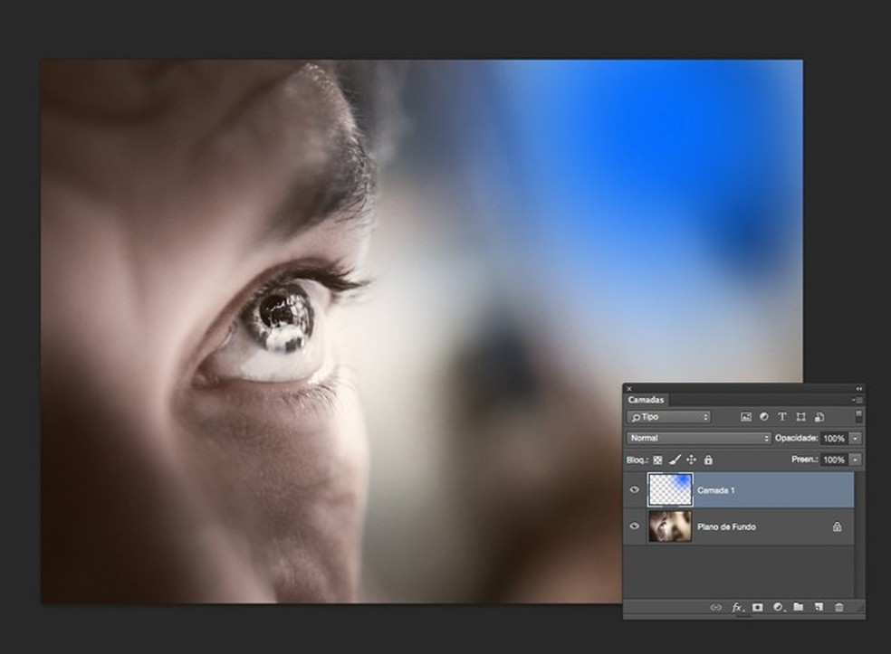
Task: Create a new layer group folder
Action: coord(799,607)
